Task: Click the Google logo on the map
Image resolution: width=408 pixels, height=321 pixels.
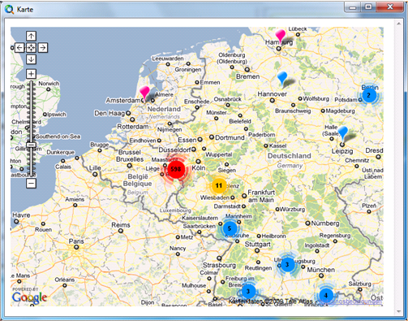Action: [x=29, y=297]
